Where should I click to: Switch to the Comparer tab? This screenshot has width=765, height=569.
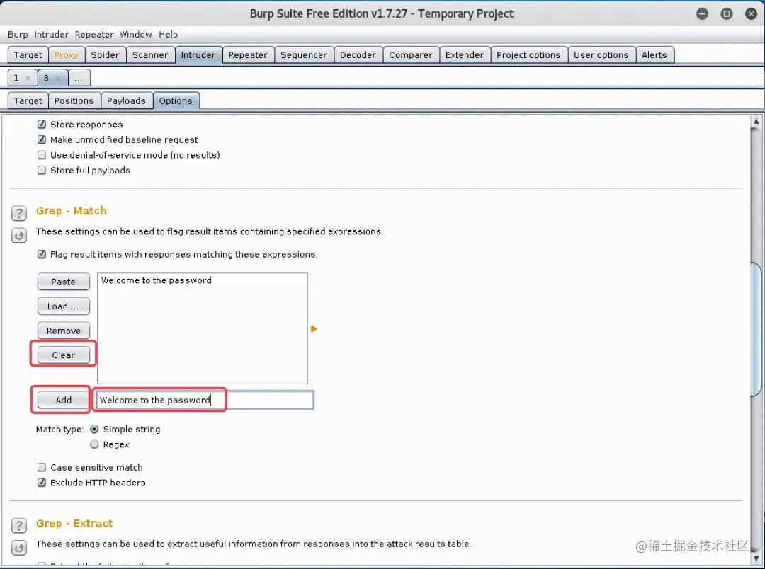pos(411,55)
